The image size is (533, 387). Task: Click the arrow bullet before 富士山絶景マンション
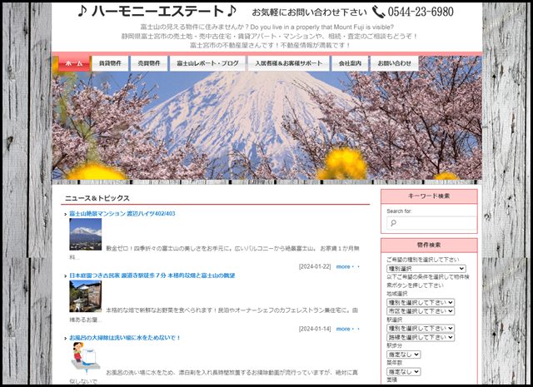tap(66, 214)
